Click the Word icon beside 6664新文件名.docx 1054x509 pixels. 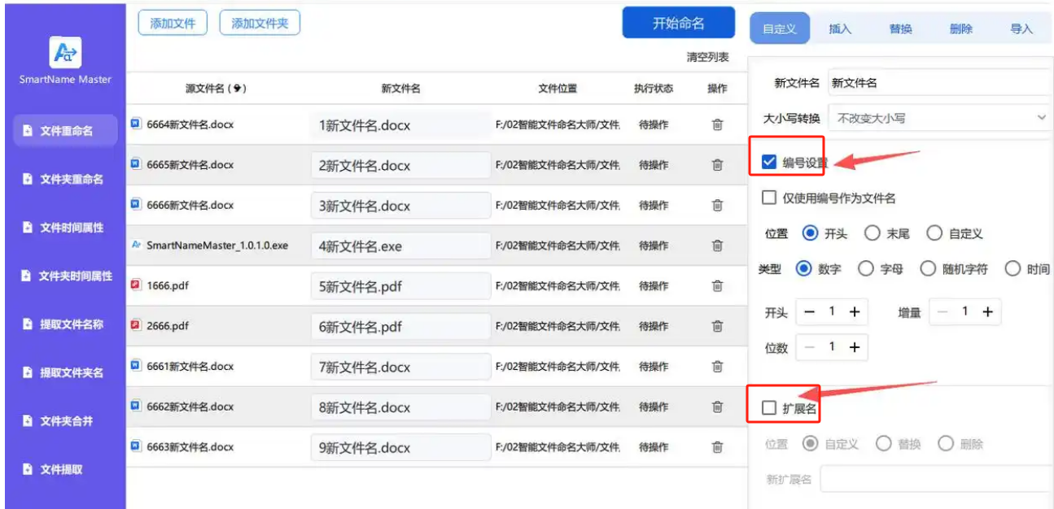point(136,124)
